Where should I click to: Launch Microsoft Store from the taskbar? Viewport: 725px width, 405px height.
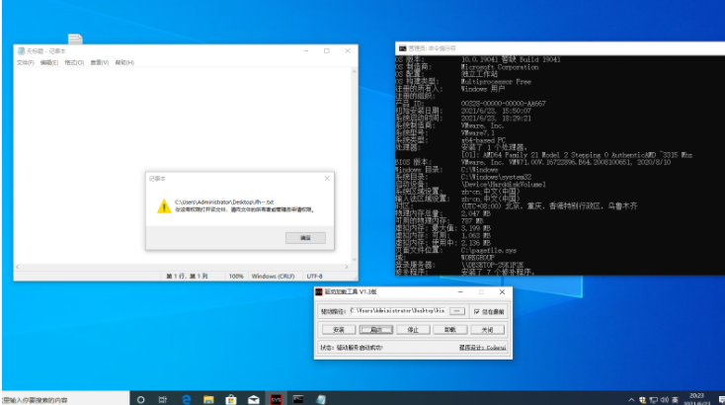tap(231, 399)
